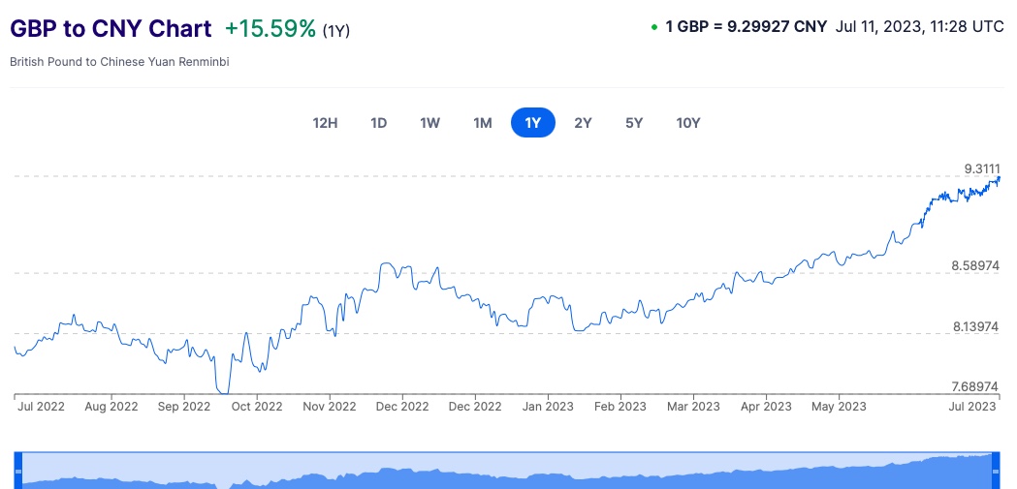Click the (1Y) period indicator
The width and height of the screenshot is (1017, 489).
(336, 30)
